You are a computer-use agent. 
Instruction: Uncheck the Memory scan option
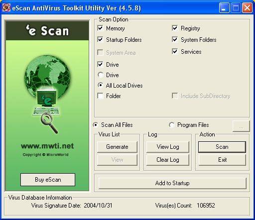101,28
